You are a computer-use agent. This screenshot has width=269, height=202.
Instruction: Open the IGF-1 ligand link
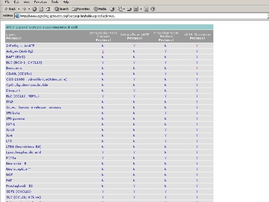(10, 124)
